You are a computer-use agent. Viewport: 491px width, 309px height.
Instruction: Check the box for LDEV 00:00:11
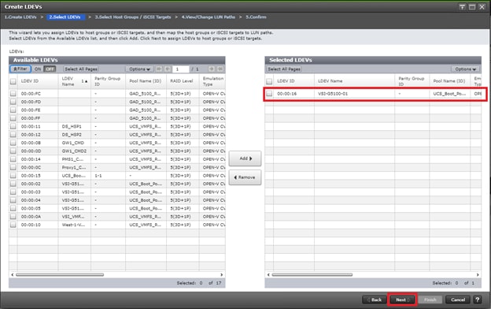(13, 126)
